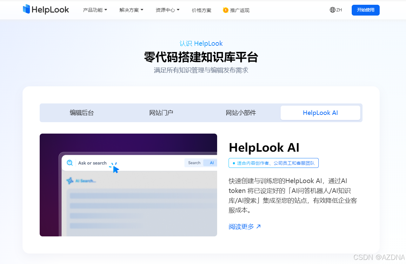
Task: Switch to the 编辑后台 tab
Action: coord(82,113)
